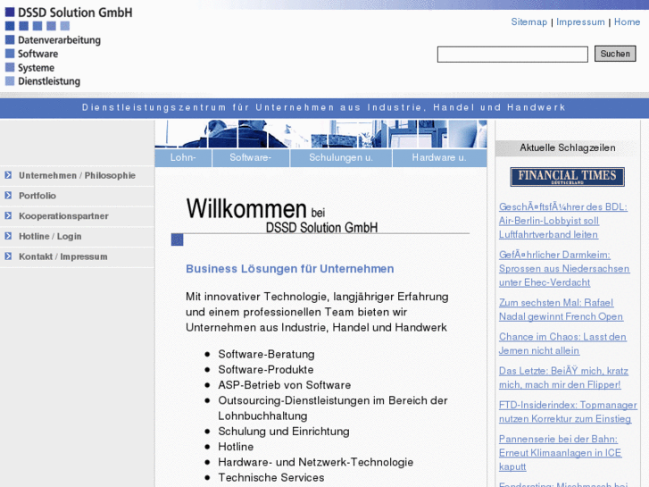Open the Chance im Chaos Jemen headline

[x=562, y=344]
